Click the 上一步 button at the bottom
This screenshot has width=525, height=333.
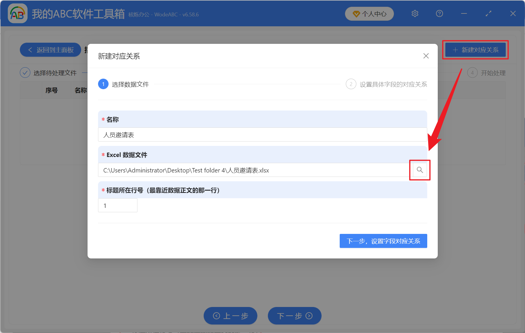tap(230, 316)
